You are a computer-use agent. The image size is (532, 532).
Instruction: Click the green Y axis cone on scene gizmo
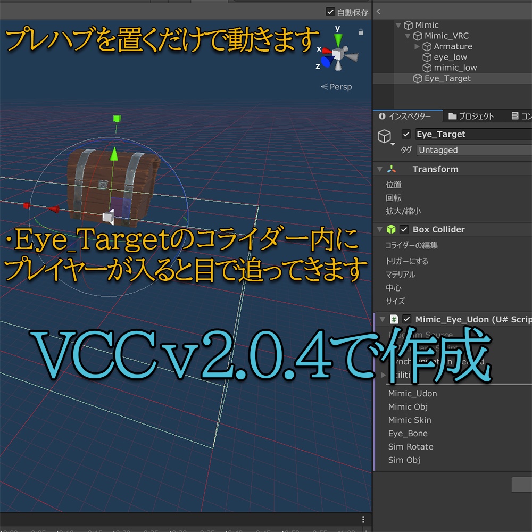pyautogui.click(x=337, y=39)
